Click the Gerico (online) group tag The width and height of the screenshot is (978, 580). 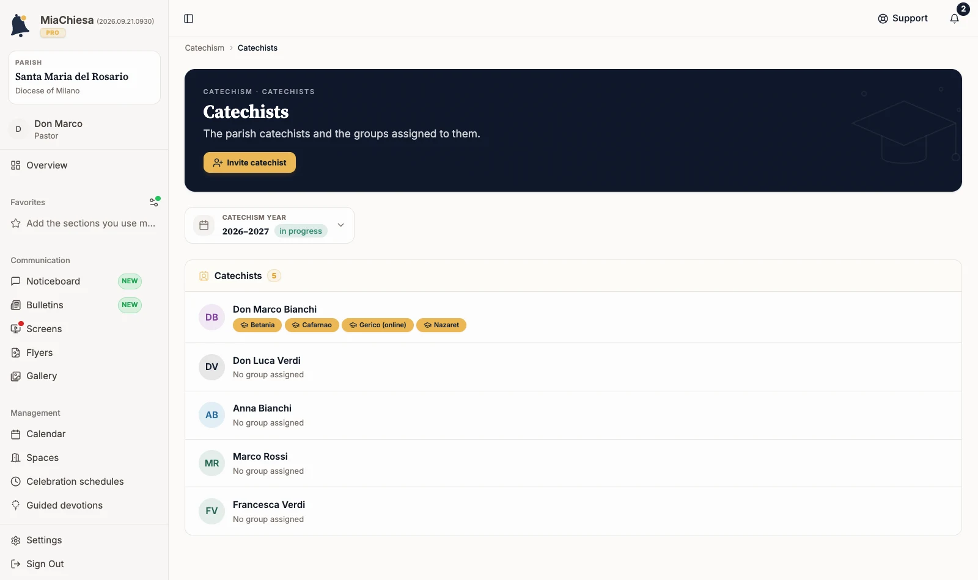378,325
